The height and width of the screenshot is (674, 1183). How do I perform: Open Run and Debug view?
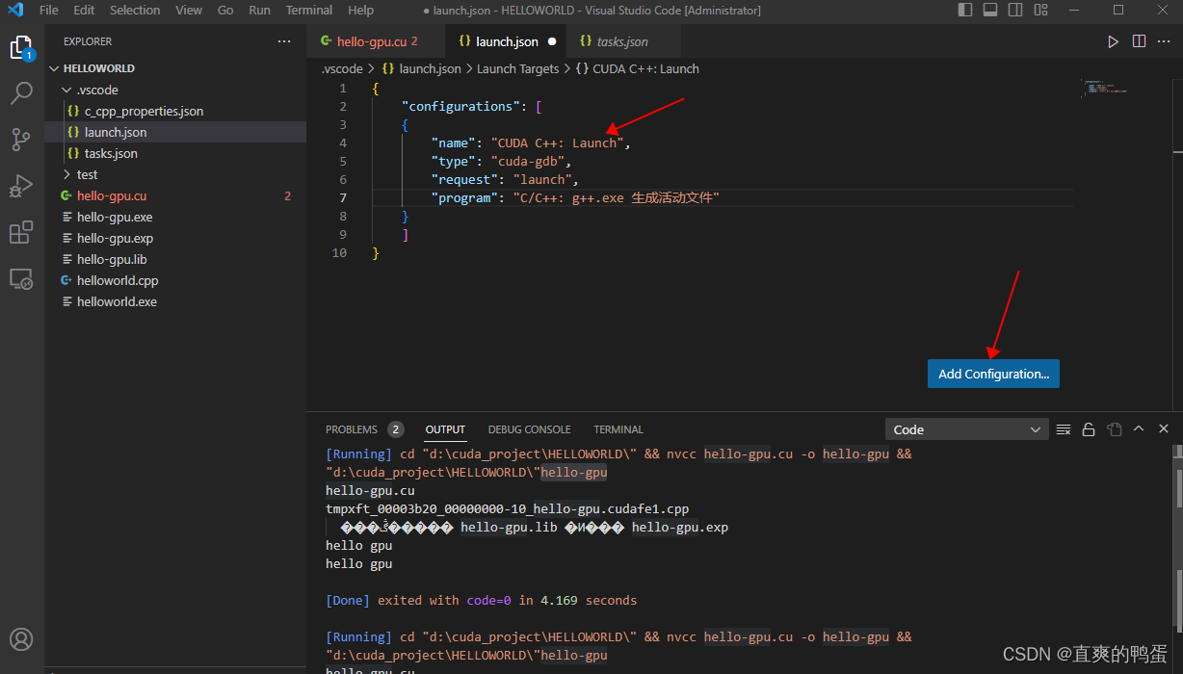pyautogui.click(x=21, y=186)
